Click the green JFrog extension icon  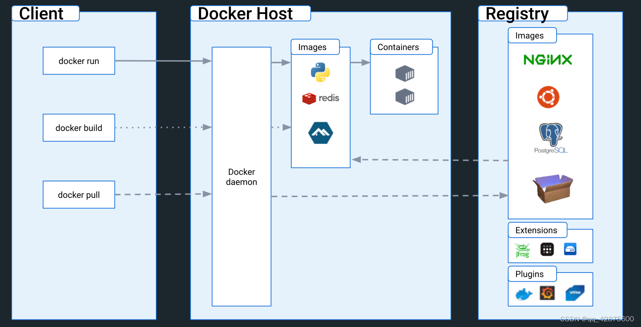tap(522, 250)
